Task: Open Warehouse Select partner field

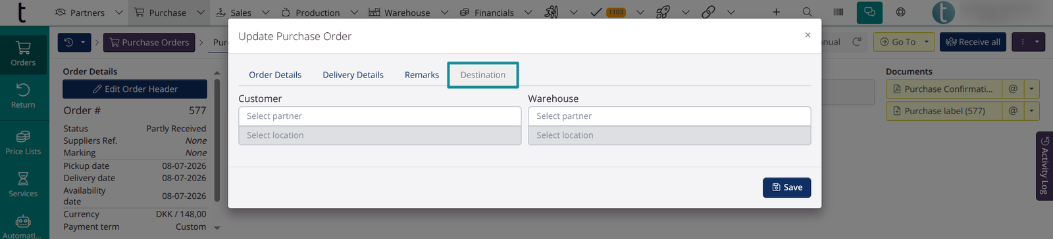Action: (669, 116)
